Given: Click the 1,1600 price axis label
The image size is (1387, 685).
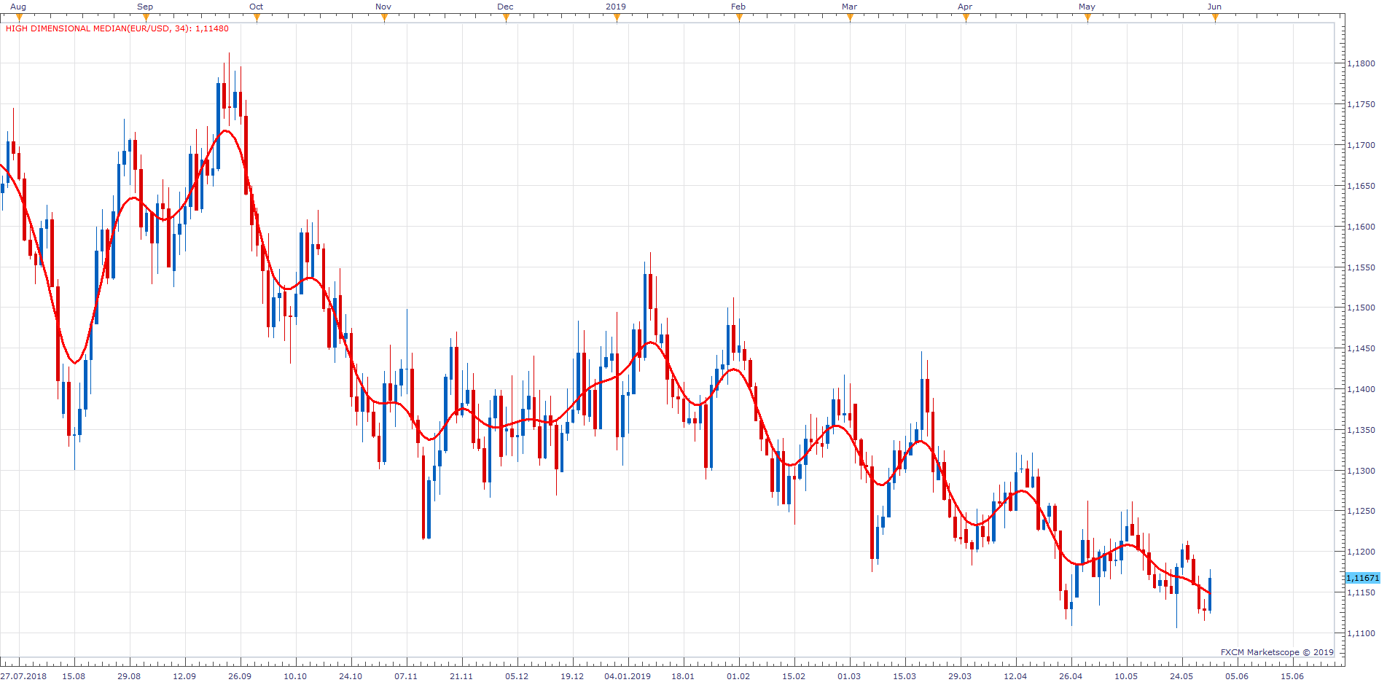Looking at the screenshot, I should [x=1361, y=227].
